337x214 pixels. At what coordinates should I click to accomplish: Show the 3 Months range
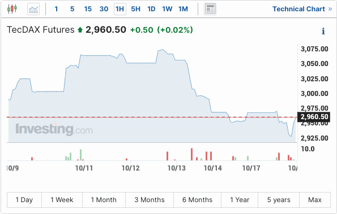pos(150,200)
